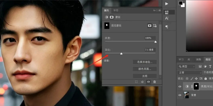Open the 类型 layer filter dropdown
The width and height of the screenshot is (213, 106).
click(187, 66)
